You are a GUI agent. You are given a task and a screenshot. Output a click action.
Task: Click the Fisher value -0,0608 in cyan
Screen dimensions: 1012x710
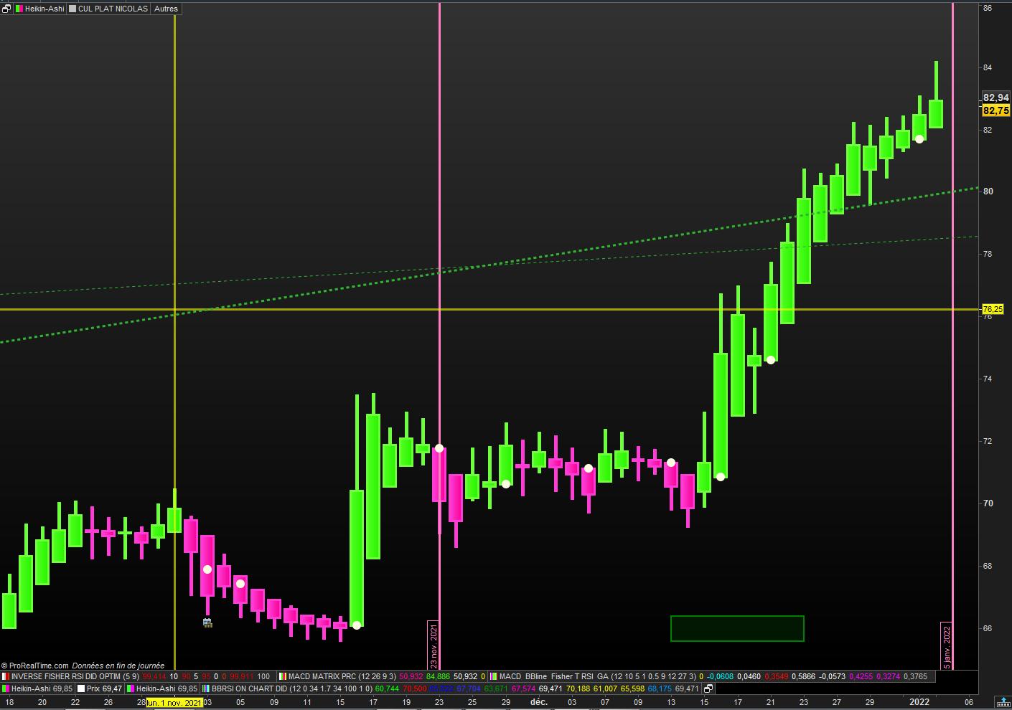720,676
